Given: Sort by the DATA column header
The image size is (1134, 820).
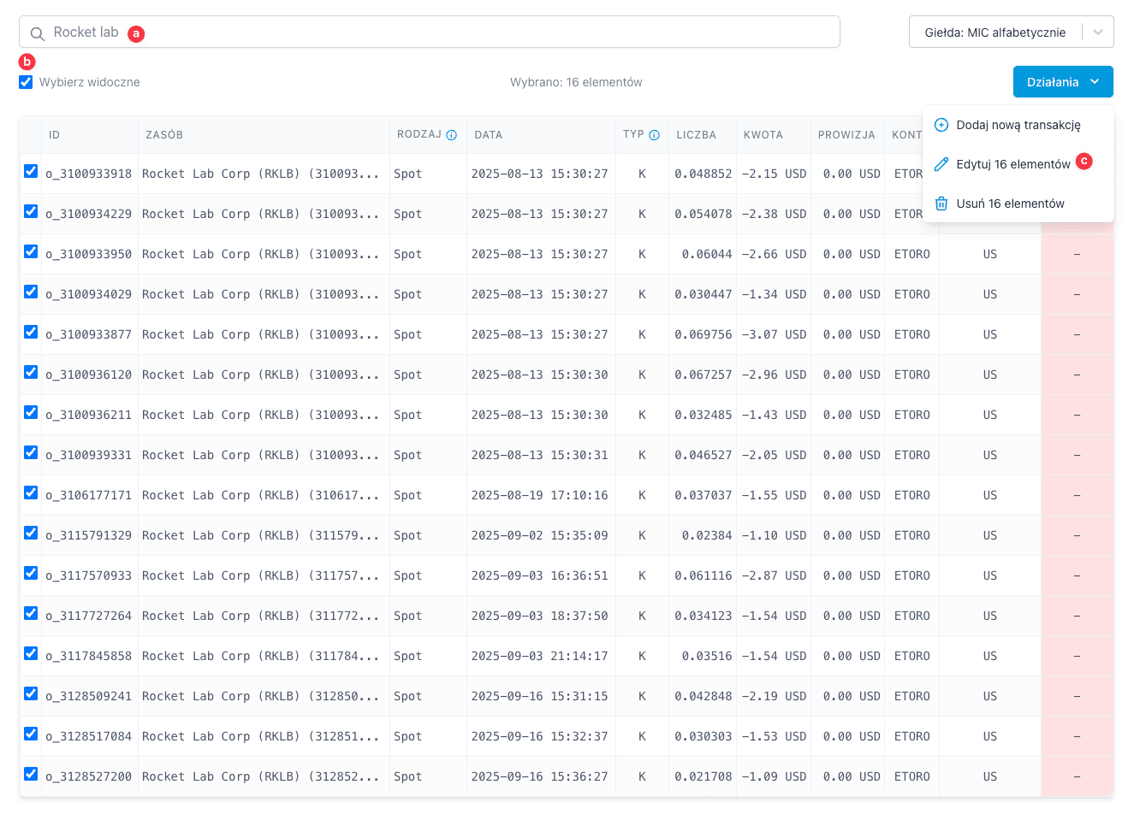Looking at the screenshot, I should pos(489,135).
